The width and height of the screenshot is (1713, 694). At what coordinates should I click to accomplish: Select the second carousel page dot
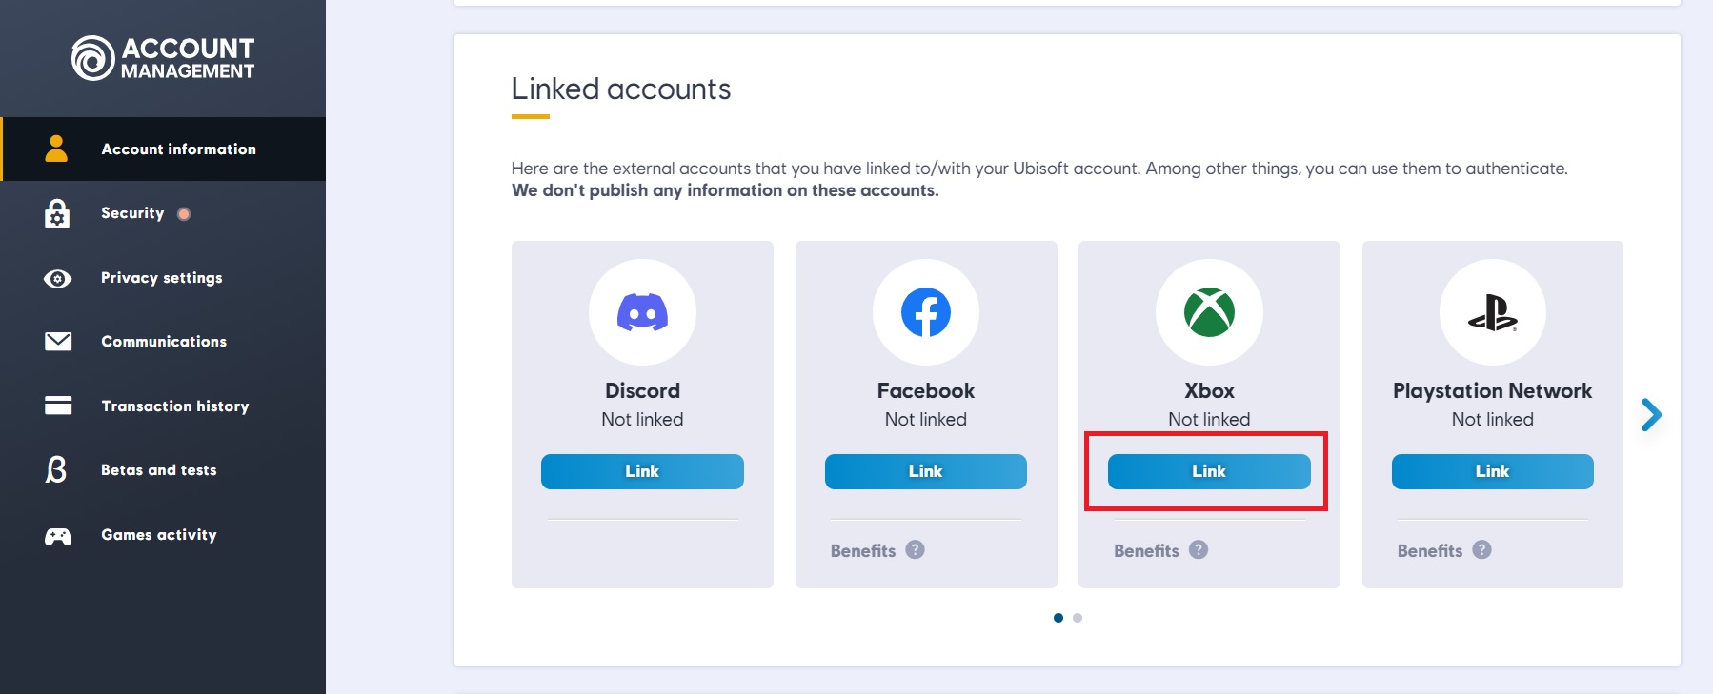1078,618
